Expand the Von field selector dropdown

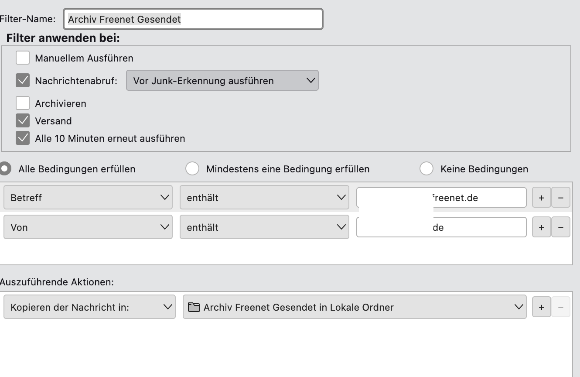[88, 227]
